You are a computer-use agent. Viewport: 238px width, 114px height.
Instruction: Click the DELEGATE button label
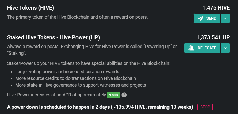coord(207,48)
